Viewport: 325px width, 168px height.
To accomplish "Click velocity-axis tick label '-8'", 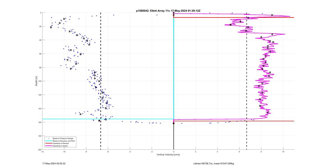I will (x=86, y=152).
